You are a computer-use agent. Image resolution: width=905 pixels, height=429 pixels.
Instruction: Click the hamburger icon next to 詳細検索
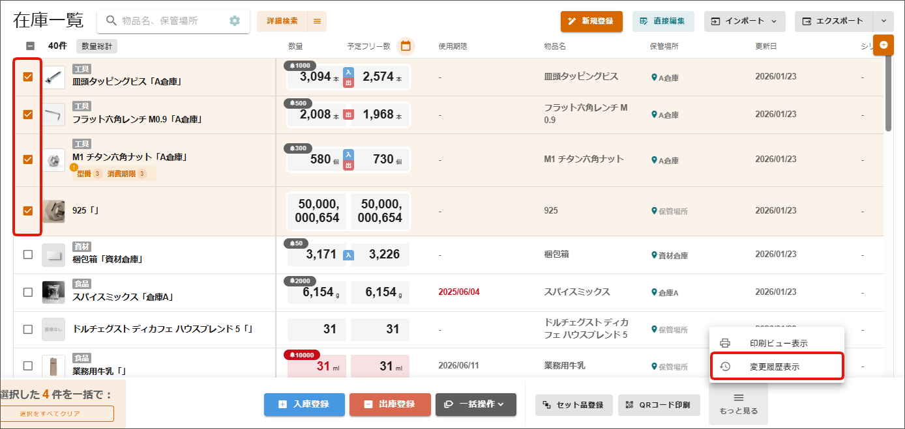pyautogui.click(x=317, y=21)
